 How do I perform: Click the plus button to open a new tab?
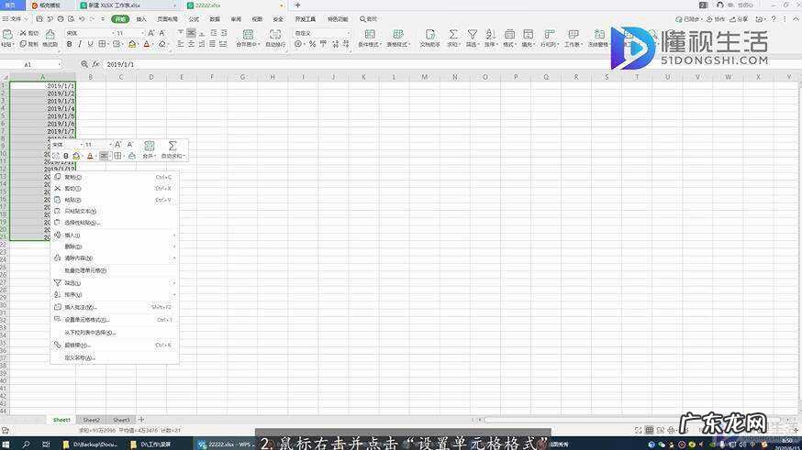[x=297, y=5]
